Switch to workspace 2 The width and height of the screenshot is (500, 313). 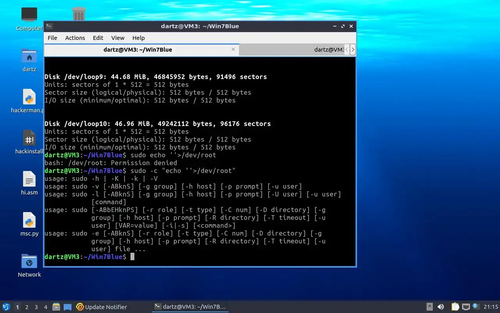27,307
